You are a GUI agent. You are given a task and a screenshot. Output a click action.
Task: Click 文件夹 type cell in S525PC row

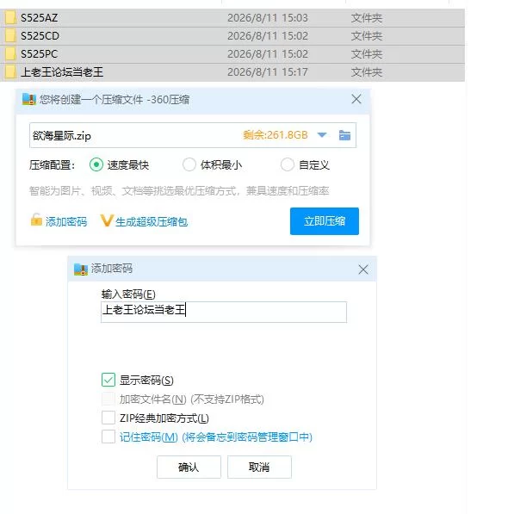(367, 53)
